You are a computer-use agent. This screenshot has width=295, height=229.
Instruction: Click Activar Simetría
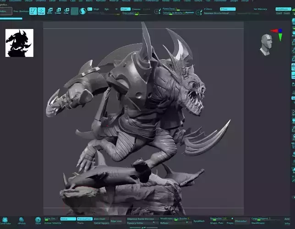(x=53, y=223)
